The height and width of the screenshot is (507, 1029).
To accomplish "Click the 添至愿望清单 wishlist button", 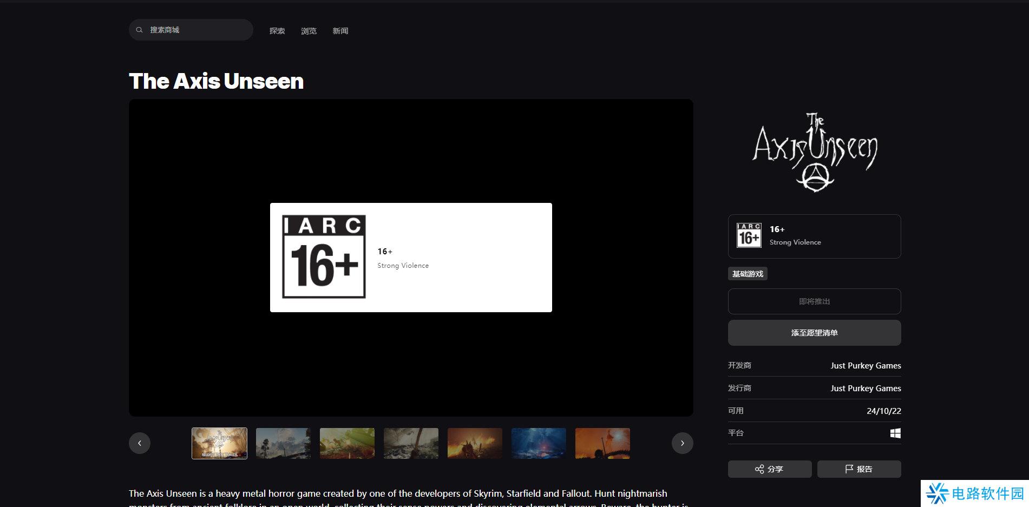I will pyautogui.click(x=814, y=333).
